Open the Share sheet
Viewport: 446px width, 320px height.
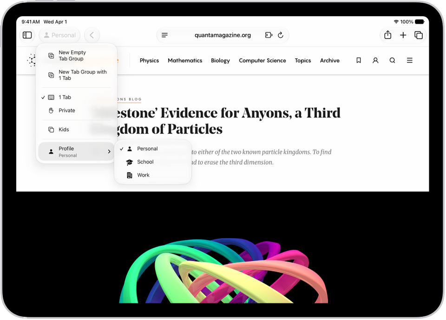pos(387,35)
